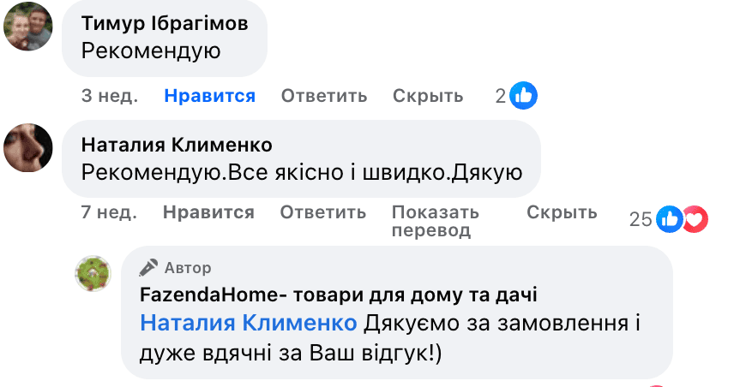Viewport: 734px width, 387px height.
Task: Open the 7 нед. comment timestamp
Action: pyautogui.click(x=110, y=212)
